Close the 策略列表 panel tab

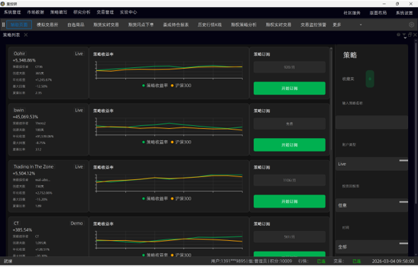pos(26,35)
